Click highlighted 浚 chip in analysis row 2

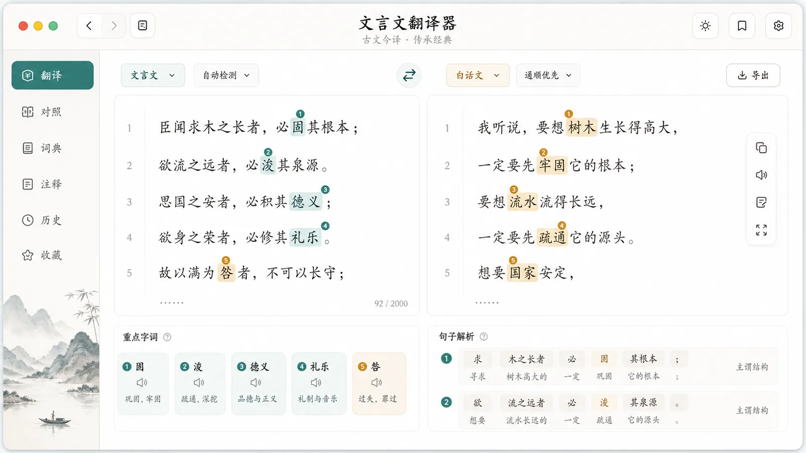(604, 403)
